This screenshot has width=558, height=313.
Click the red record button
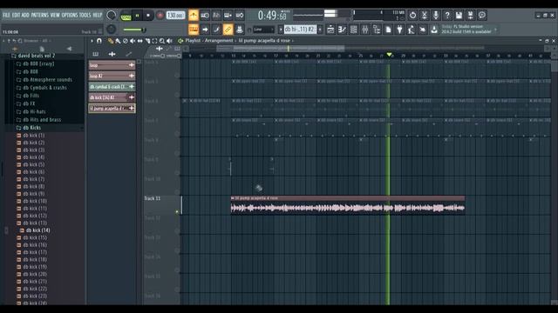[x=160, y=16]
